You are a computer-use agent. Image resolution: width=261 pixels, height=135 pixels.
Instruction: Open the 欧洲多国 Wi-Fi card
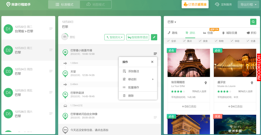(235, 124)
